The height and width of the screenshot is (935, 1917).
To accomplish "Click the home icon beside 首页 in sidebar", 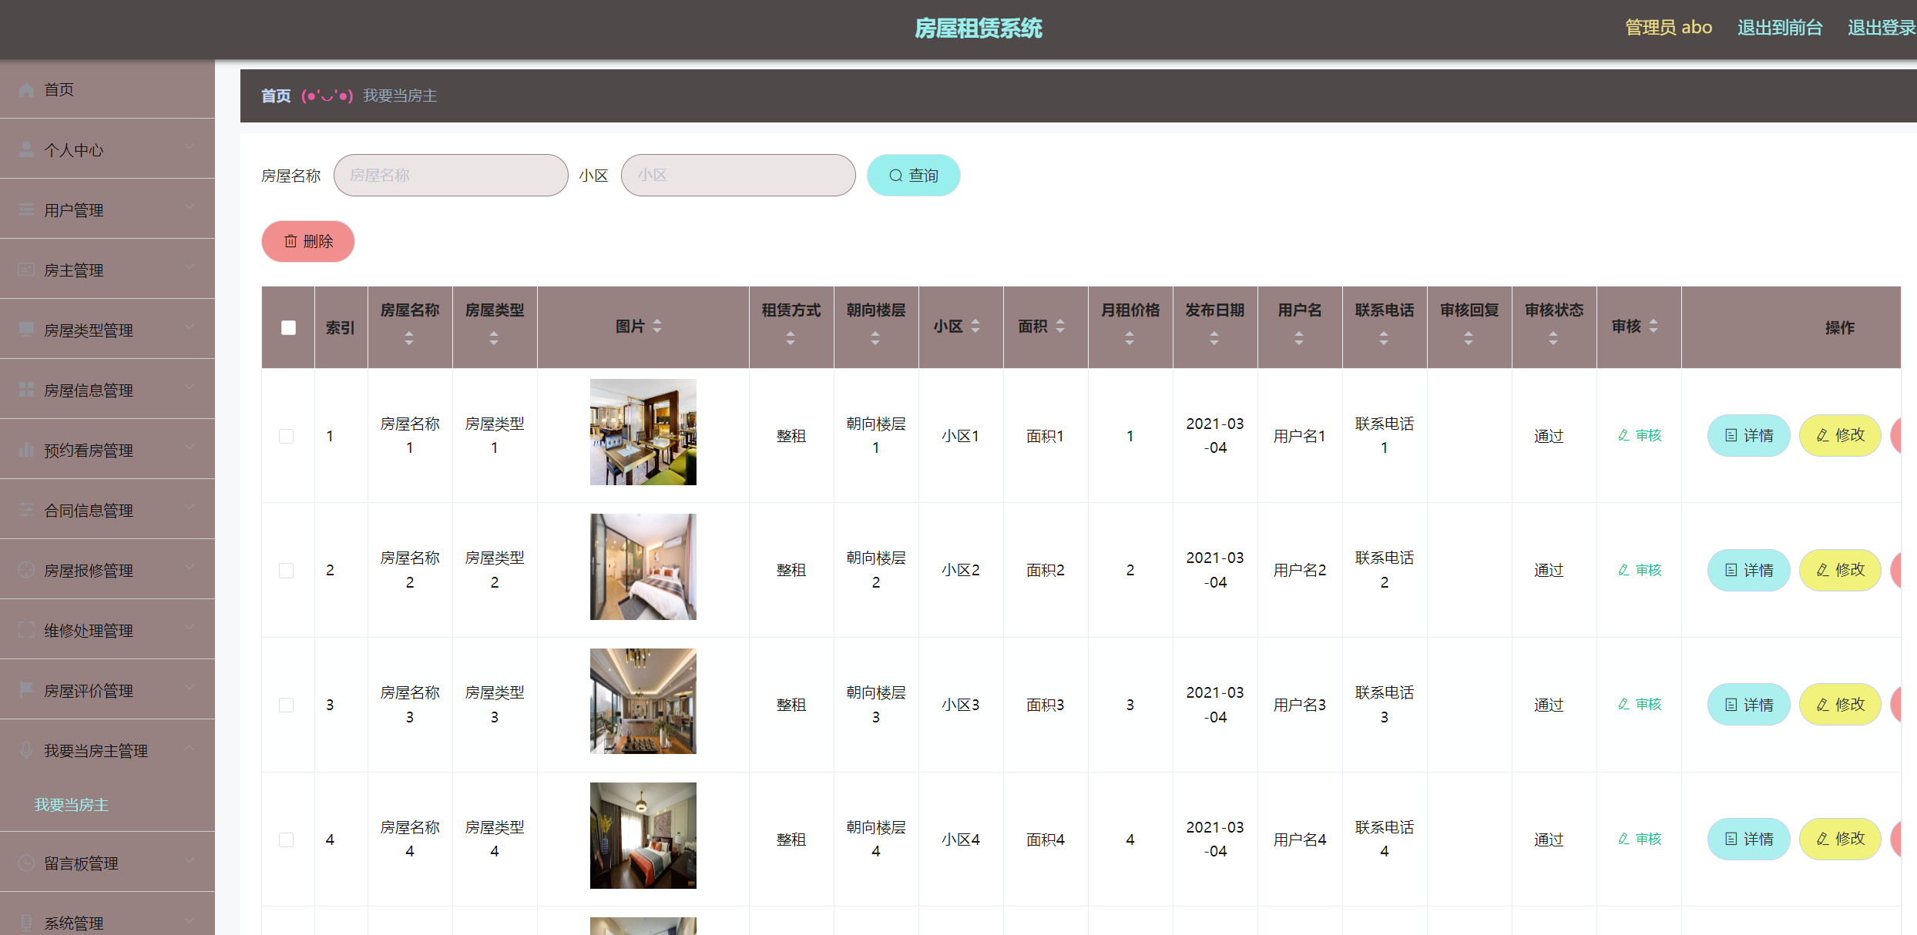I will pyautogui.click(x=26, y=89).
